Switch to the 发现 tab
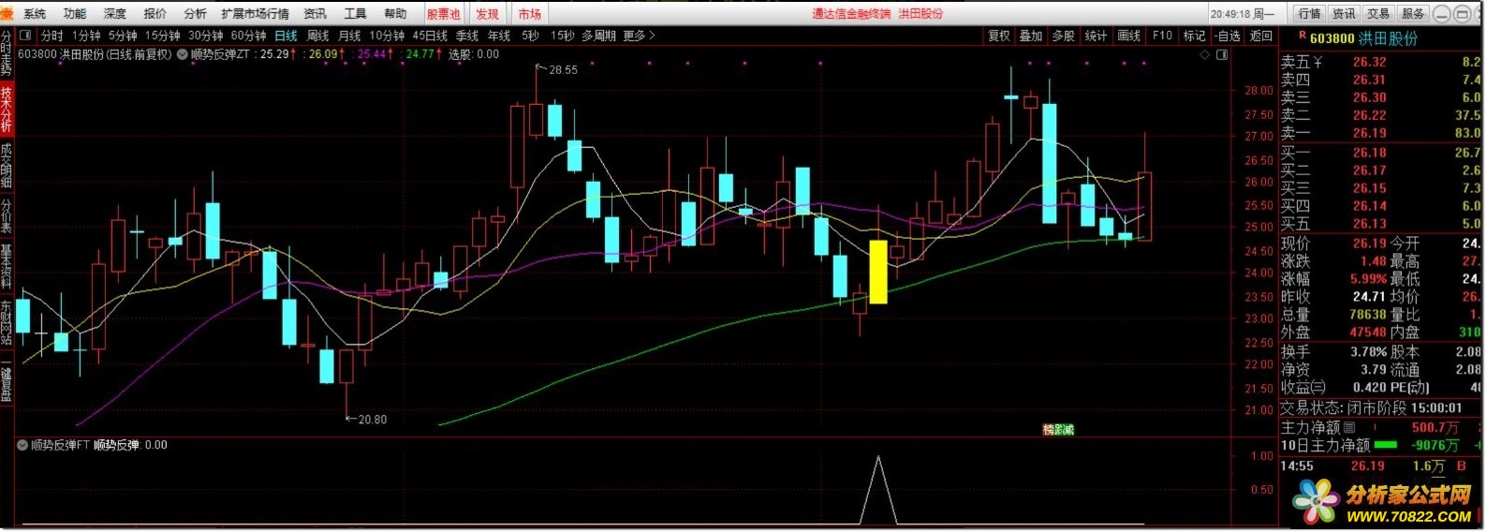 pos(487,14)
